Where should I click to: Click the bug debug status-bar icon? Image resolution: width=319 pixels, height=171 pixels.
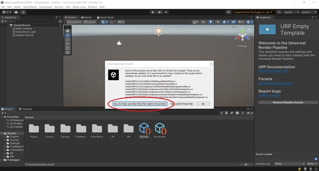(x=300, y=169)
